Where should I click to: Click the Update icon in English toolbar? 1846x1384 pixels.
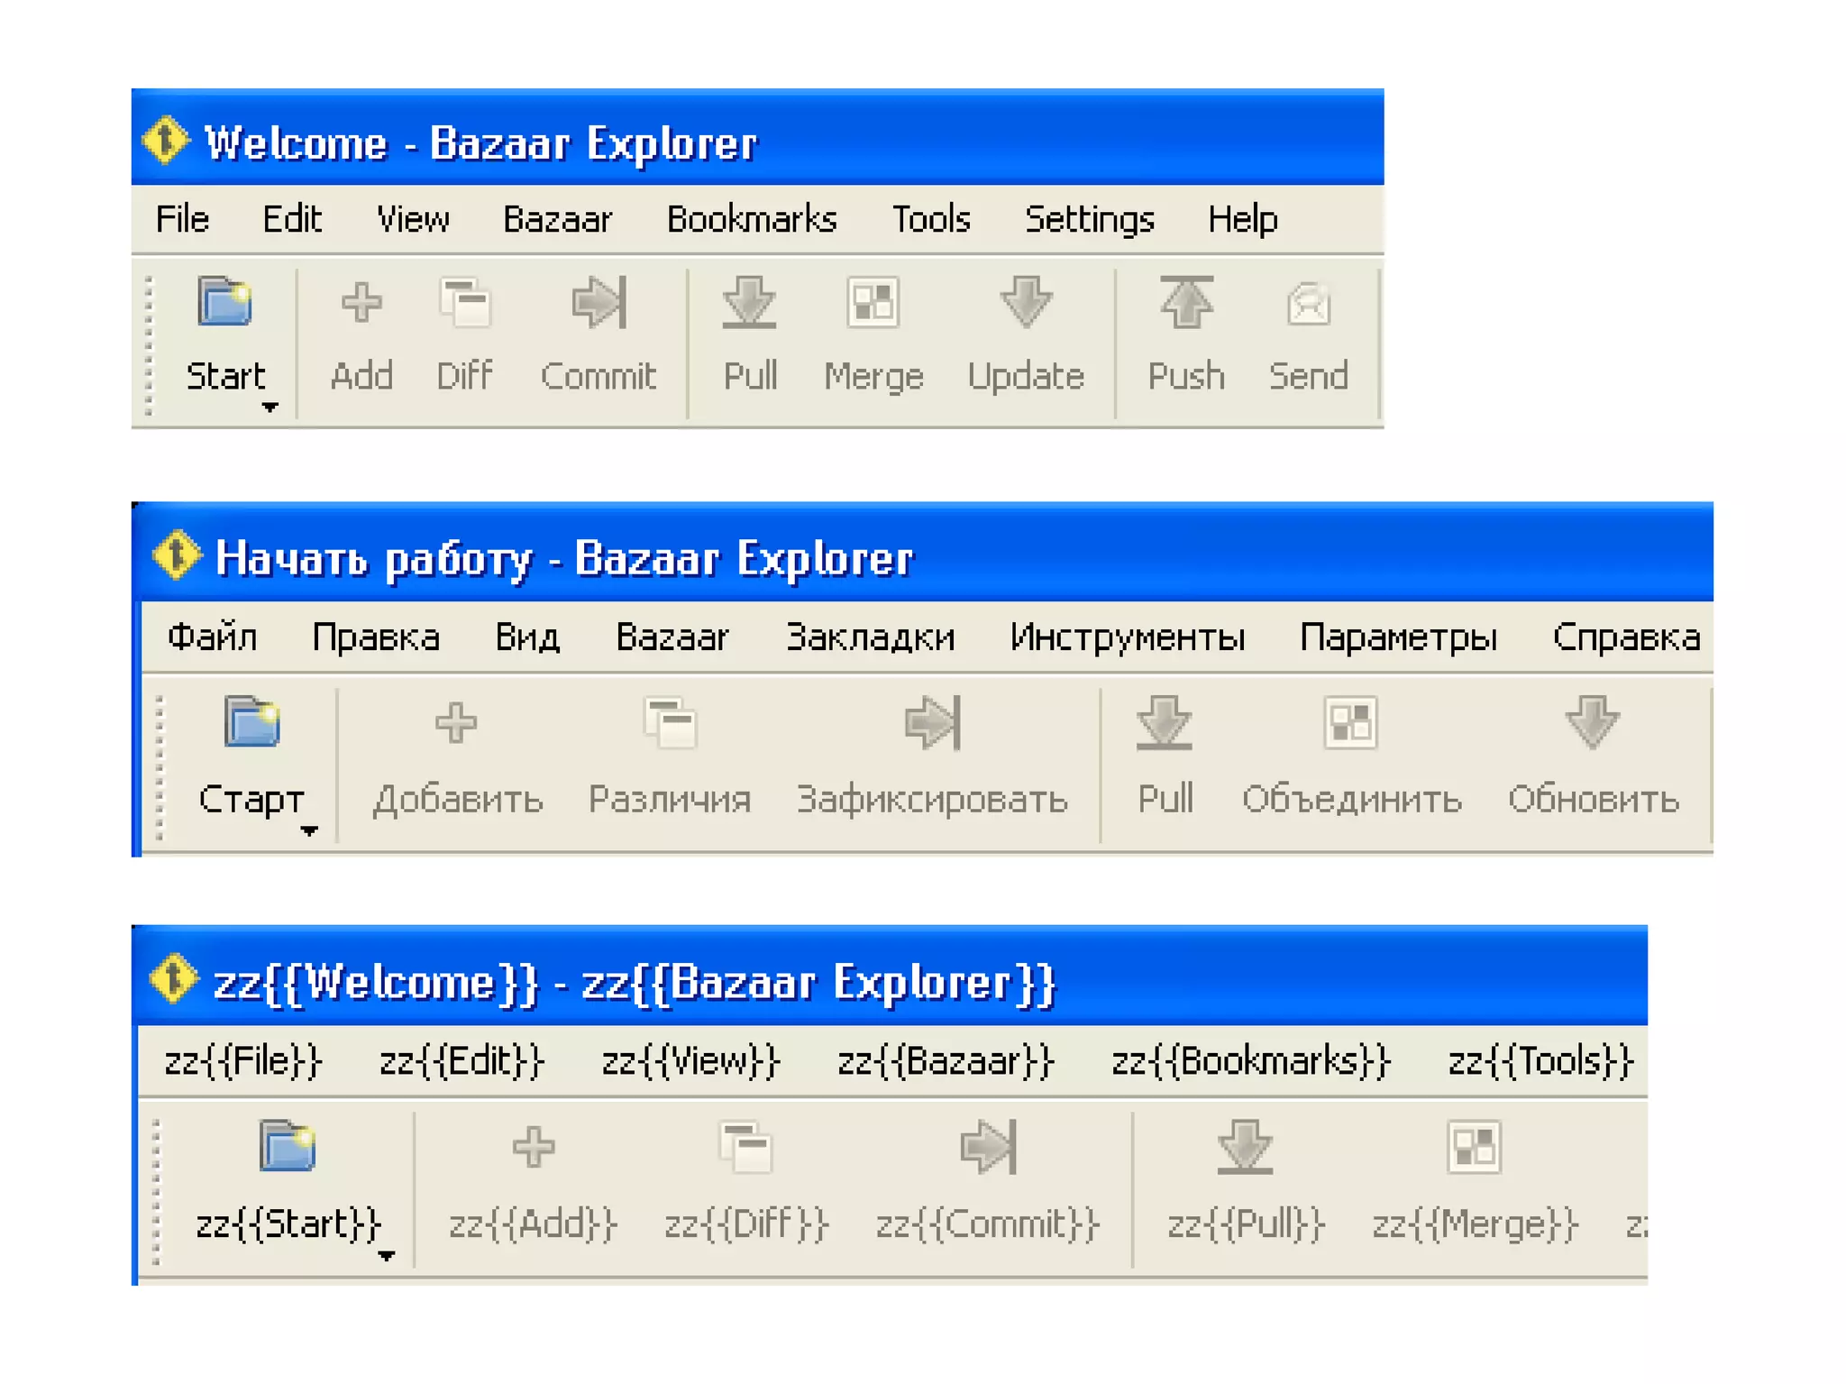[x=1026, y=303]
